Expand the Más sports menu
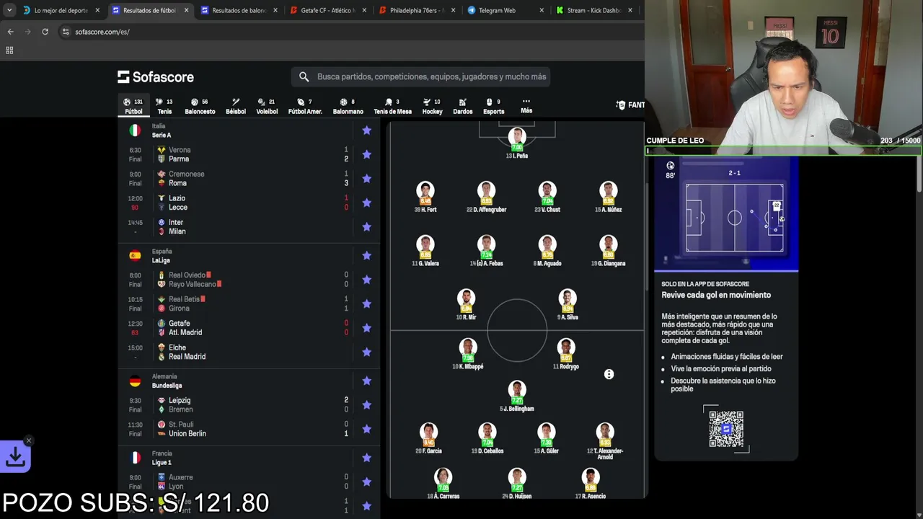The image size is (923, 519). tap(526, 106)
